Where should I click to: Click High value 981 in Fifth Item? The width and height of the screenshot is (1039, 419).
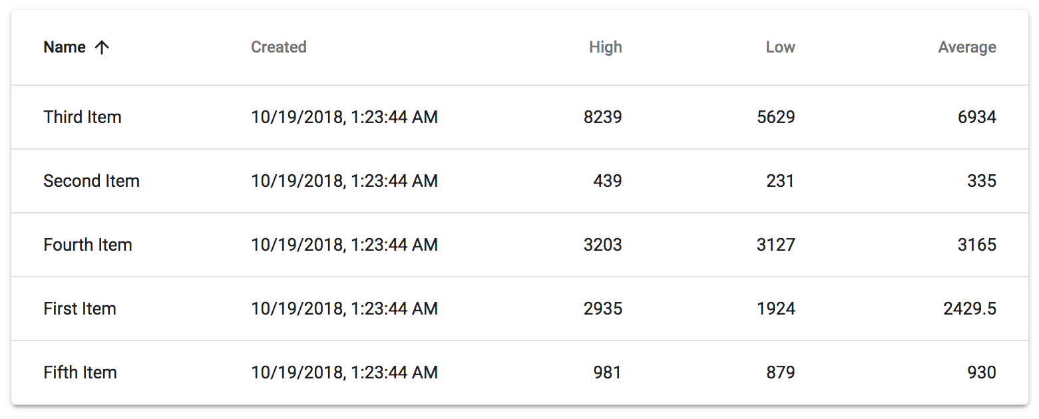[607, 373]
